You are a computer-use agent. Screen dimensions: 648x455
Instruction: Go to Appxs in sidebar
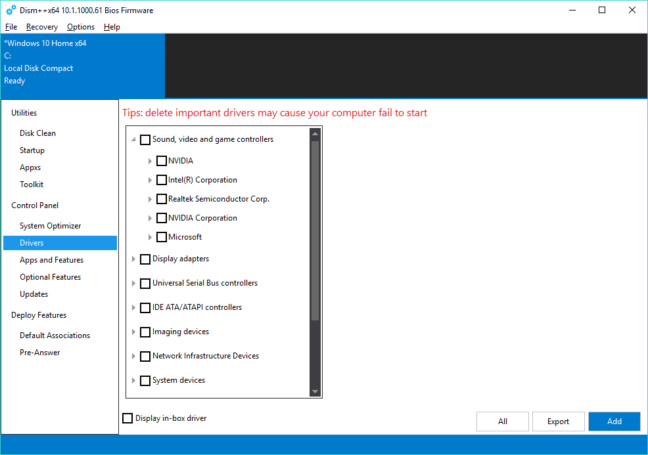point(30,167)
